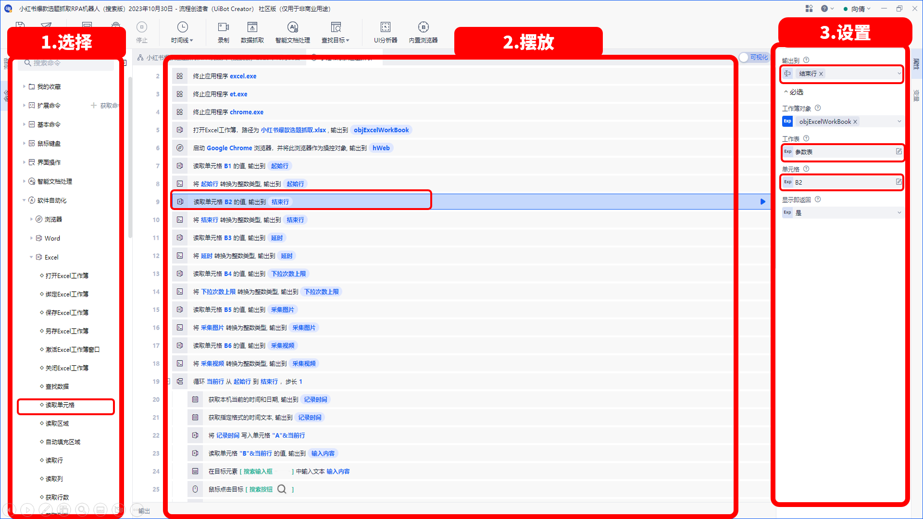This screenshot has height=519, width=923.
Task: Launch 智能文档处理 from the toolbar
Action: [293, 32]
